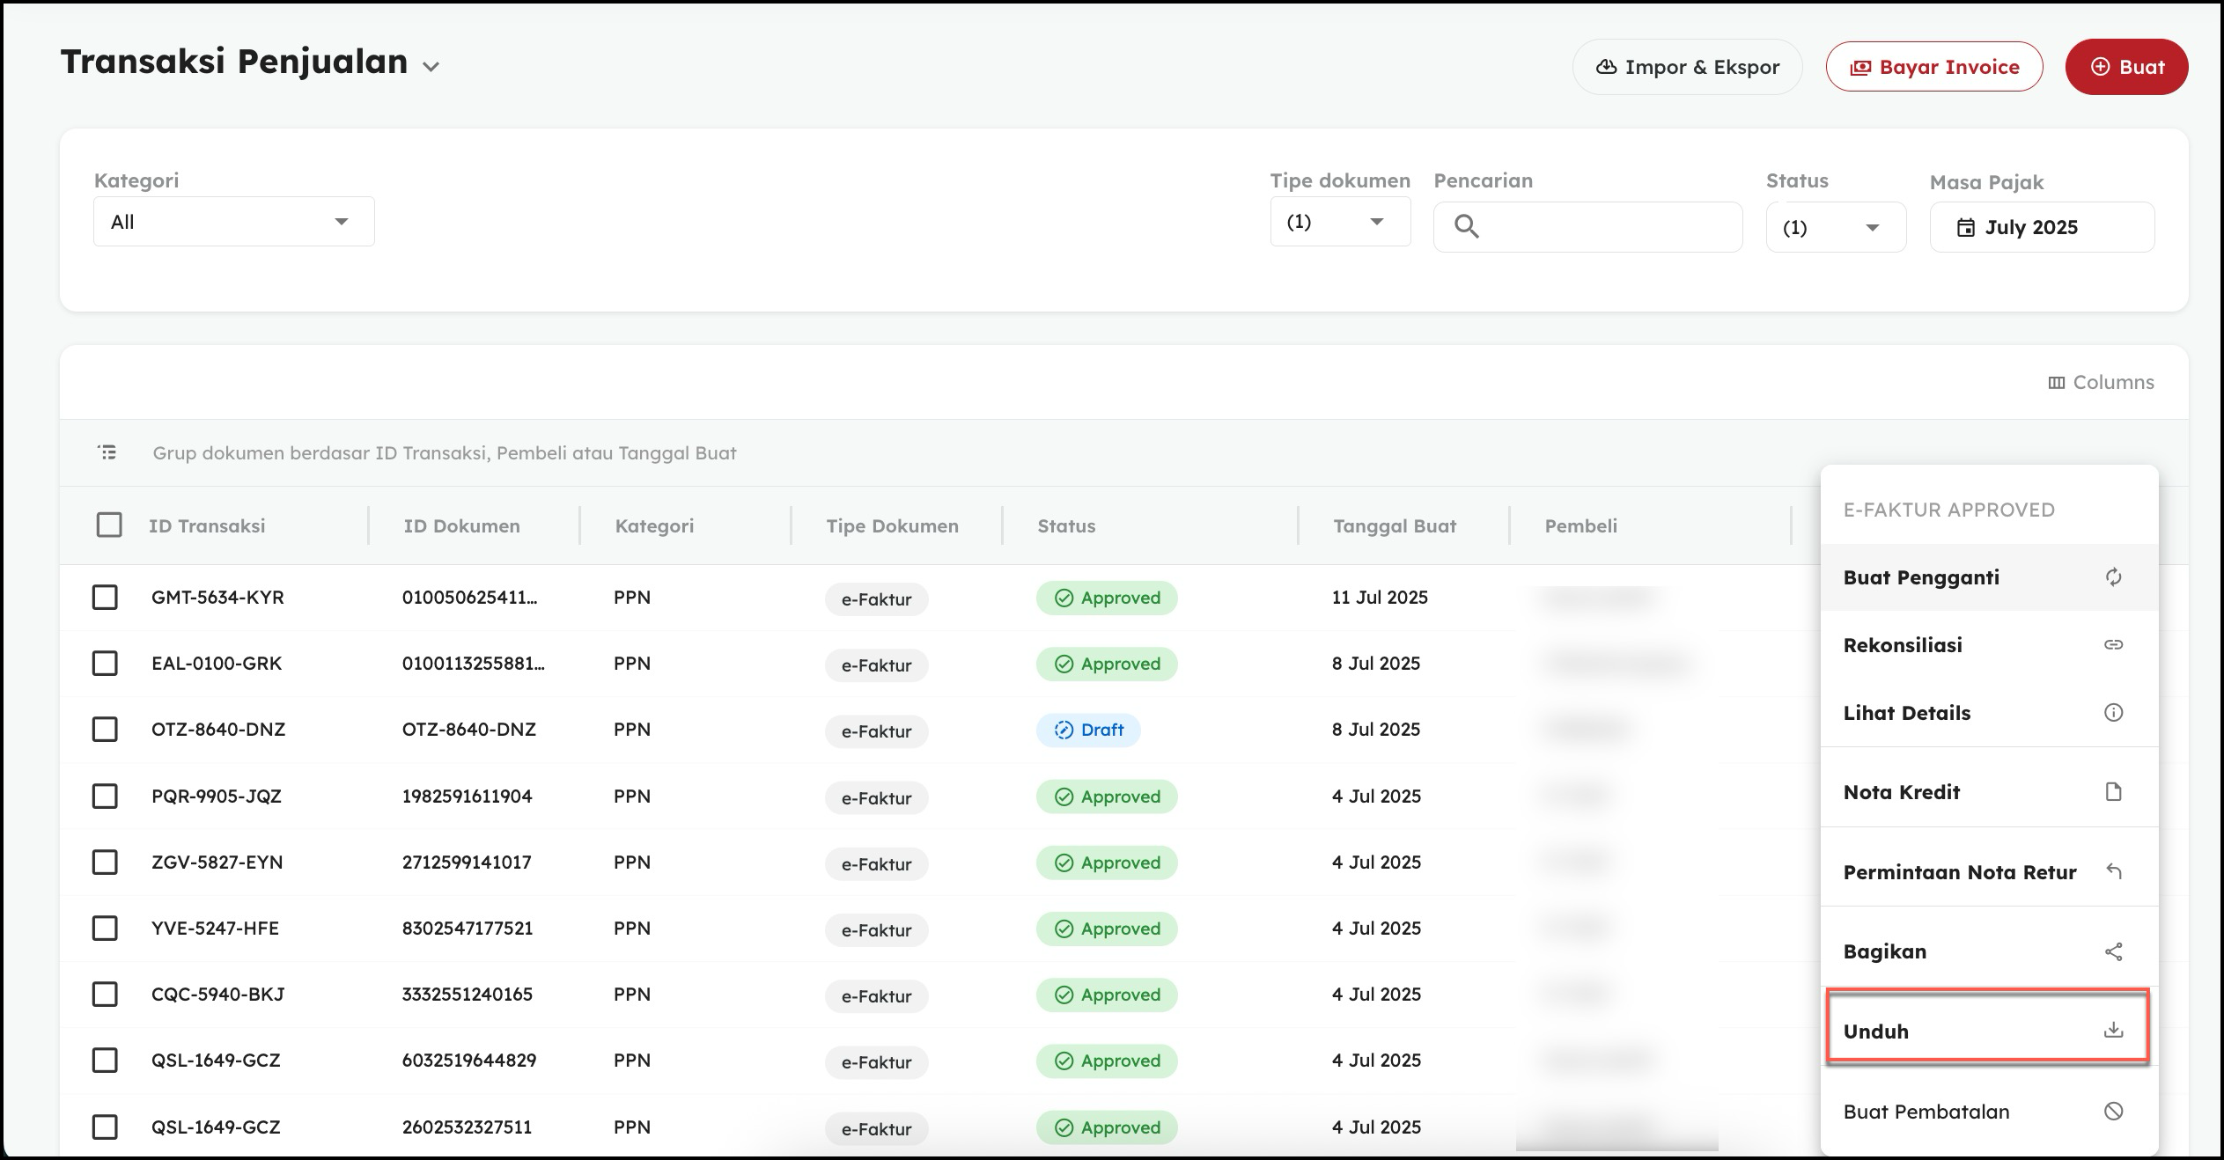
Task: Click the info icon on Lihat Details
Action: (2113, 712)
